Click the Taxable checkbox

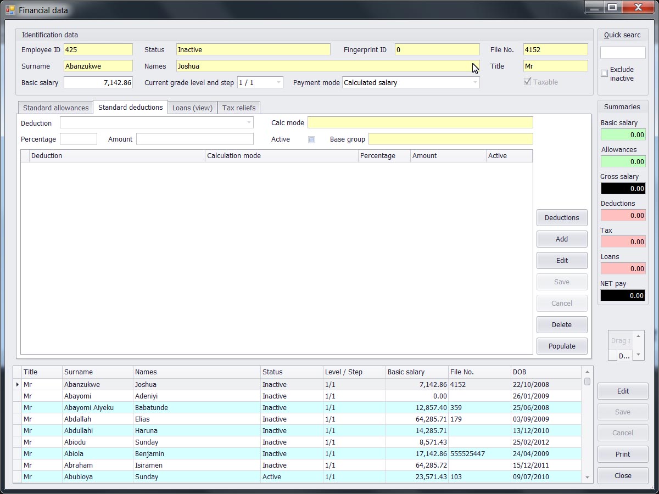(528, 82)
